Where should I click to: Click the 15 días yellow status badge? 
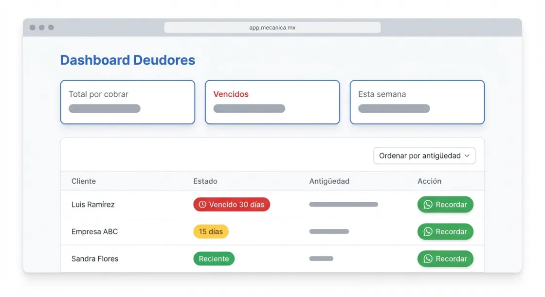pyautogui.click(x=211, y=232)
